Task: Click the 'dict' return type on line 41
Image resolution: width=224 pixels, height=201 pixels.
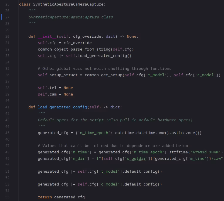Action: coord(115,107)
